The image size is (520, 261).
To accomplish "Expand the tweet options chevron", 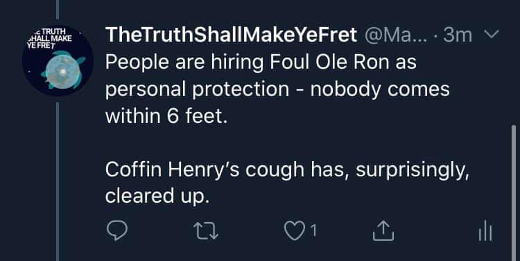I will 492,34.
